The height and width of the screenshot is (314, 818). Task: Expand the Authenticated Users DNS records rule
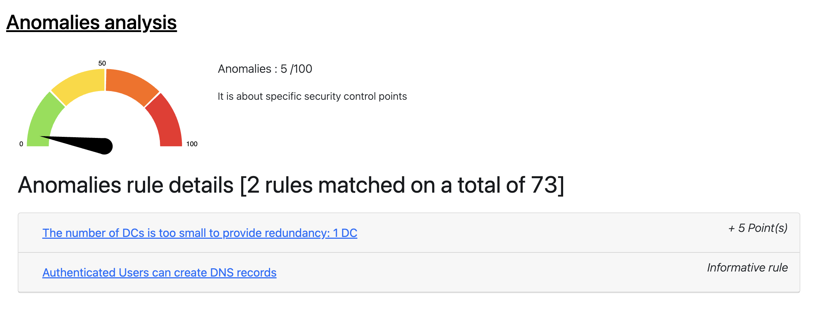click(159, 273)
